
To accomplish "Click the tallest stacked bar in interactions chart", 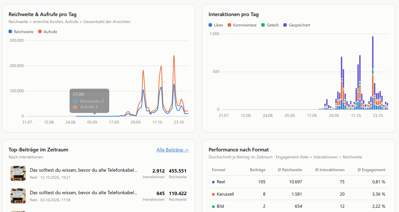I will point(373,73).
